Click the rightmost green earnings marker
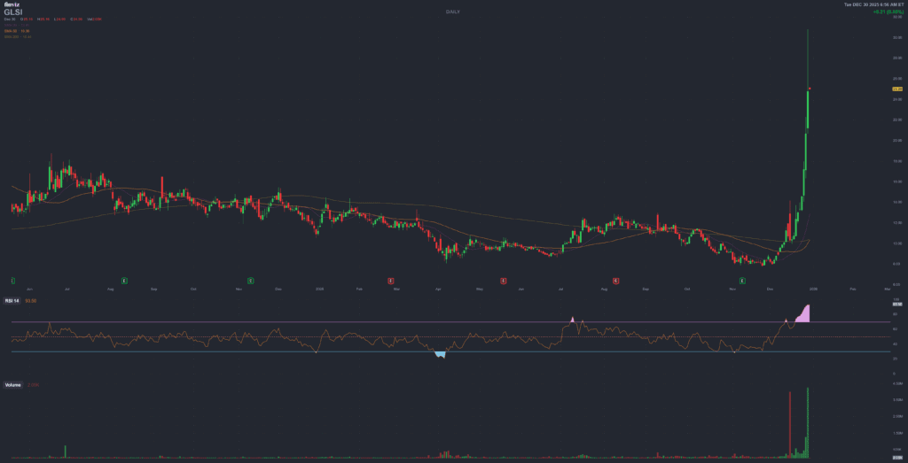 [x=743, y=280]
